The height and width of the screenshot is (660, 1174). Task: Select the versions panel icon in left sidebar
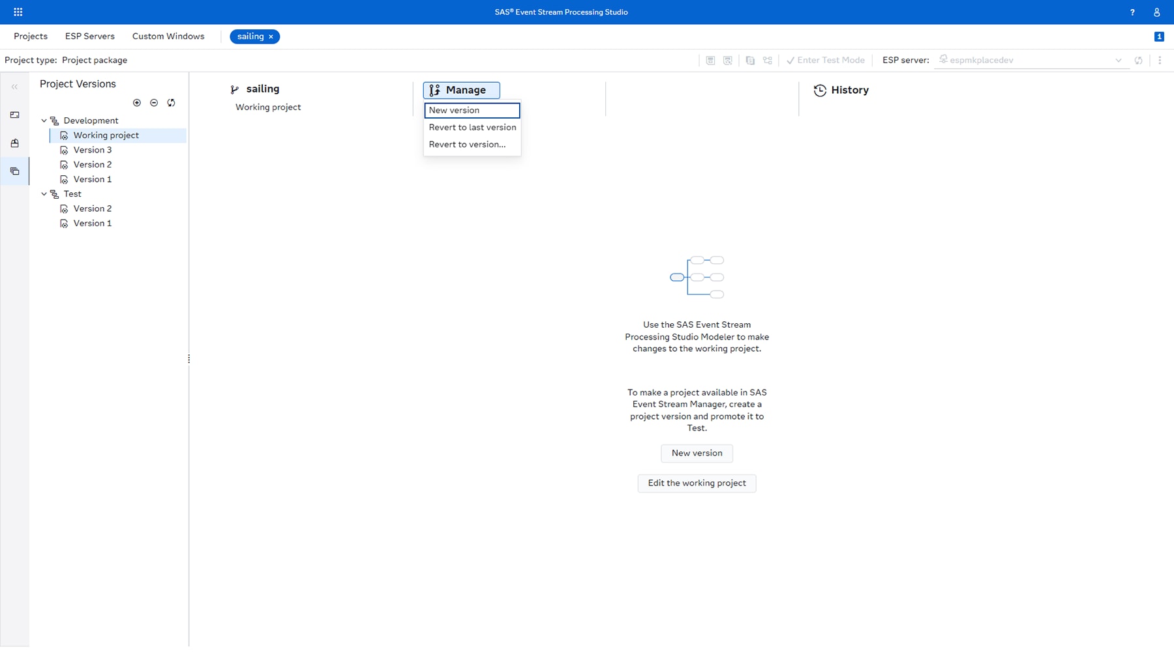(14, 171)
